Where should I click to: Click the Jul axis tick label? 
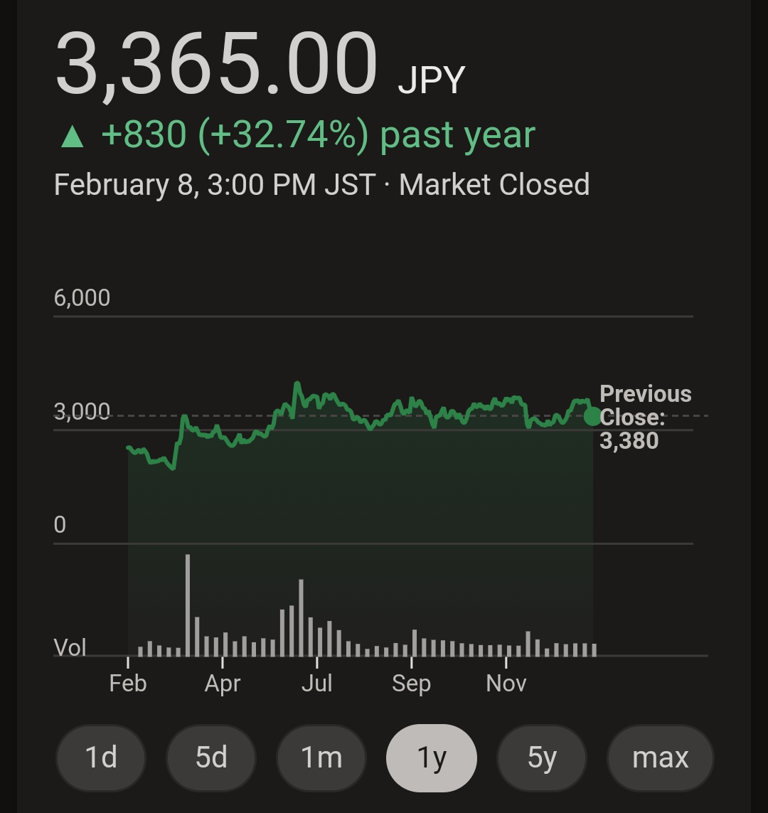tap(316, 683)
